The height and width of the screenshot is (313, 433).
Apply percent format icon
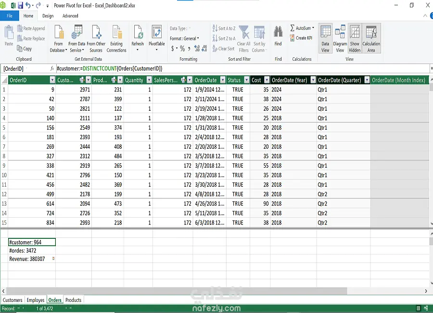click(182, 49)
